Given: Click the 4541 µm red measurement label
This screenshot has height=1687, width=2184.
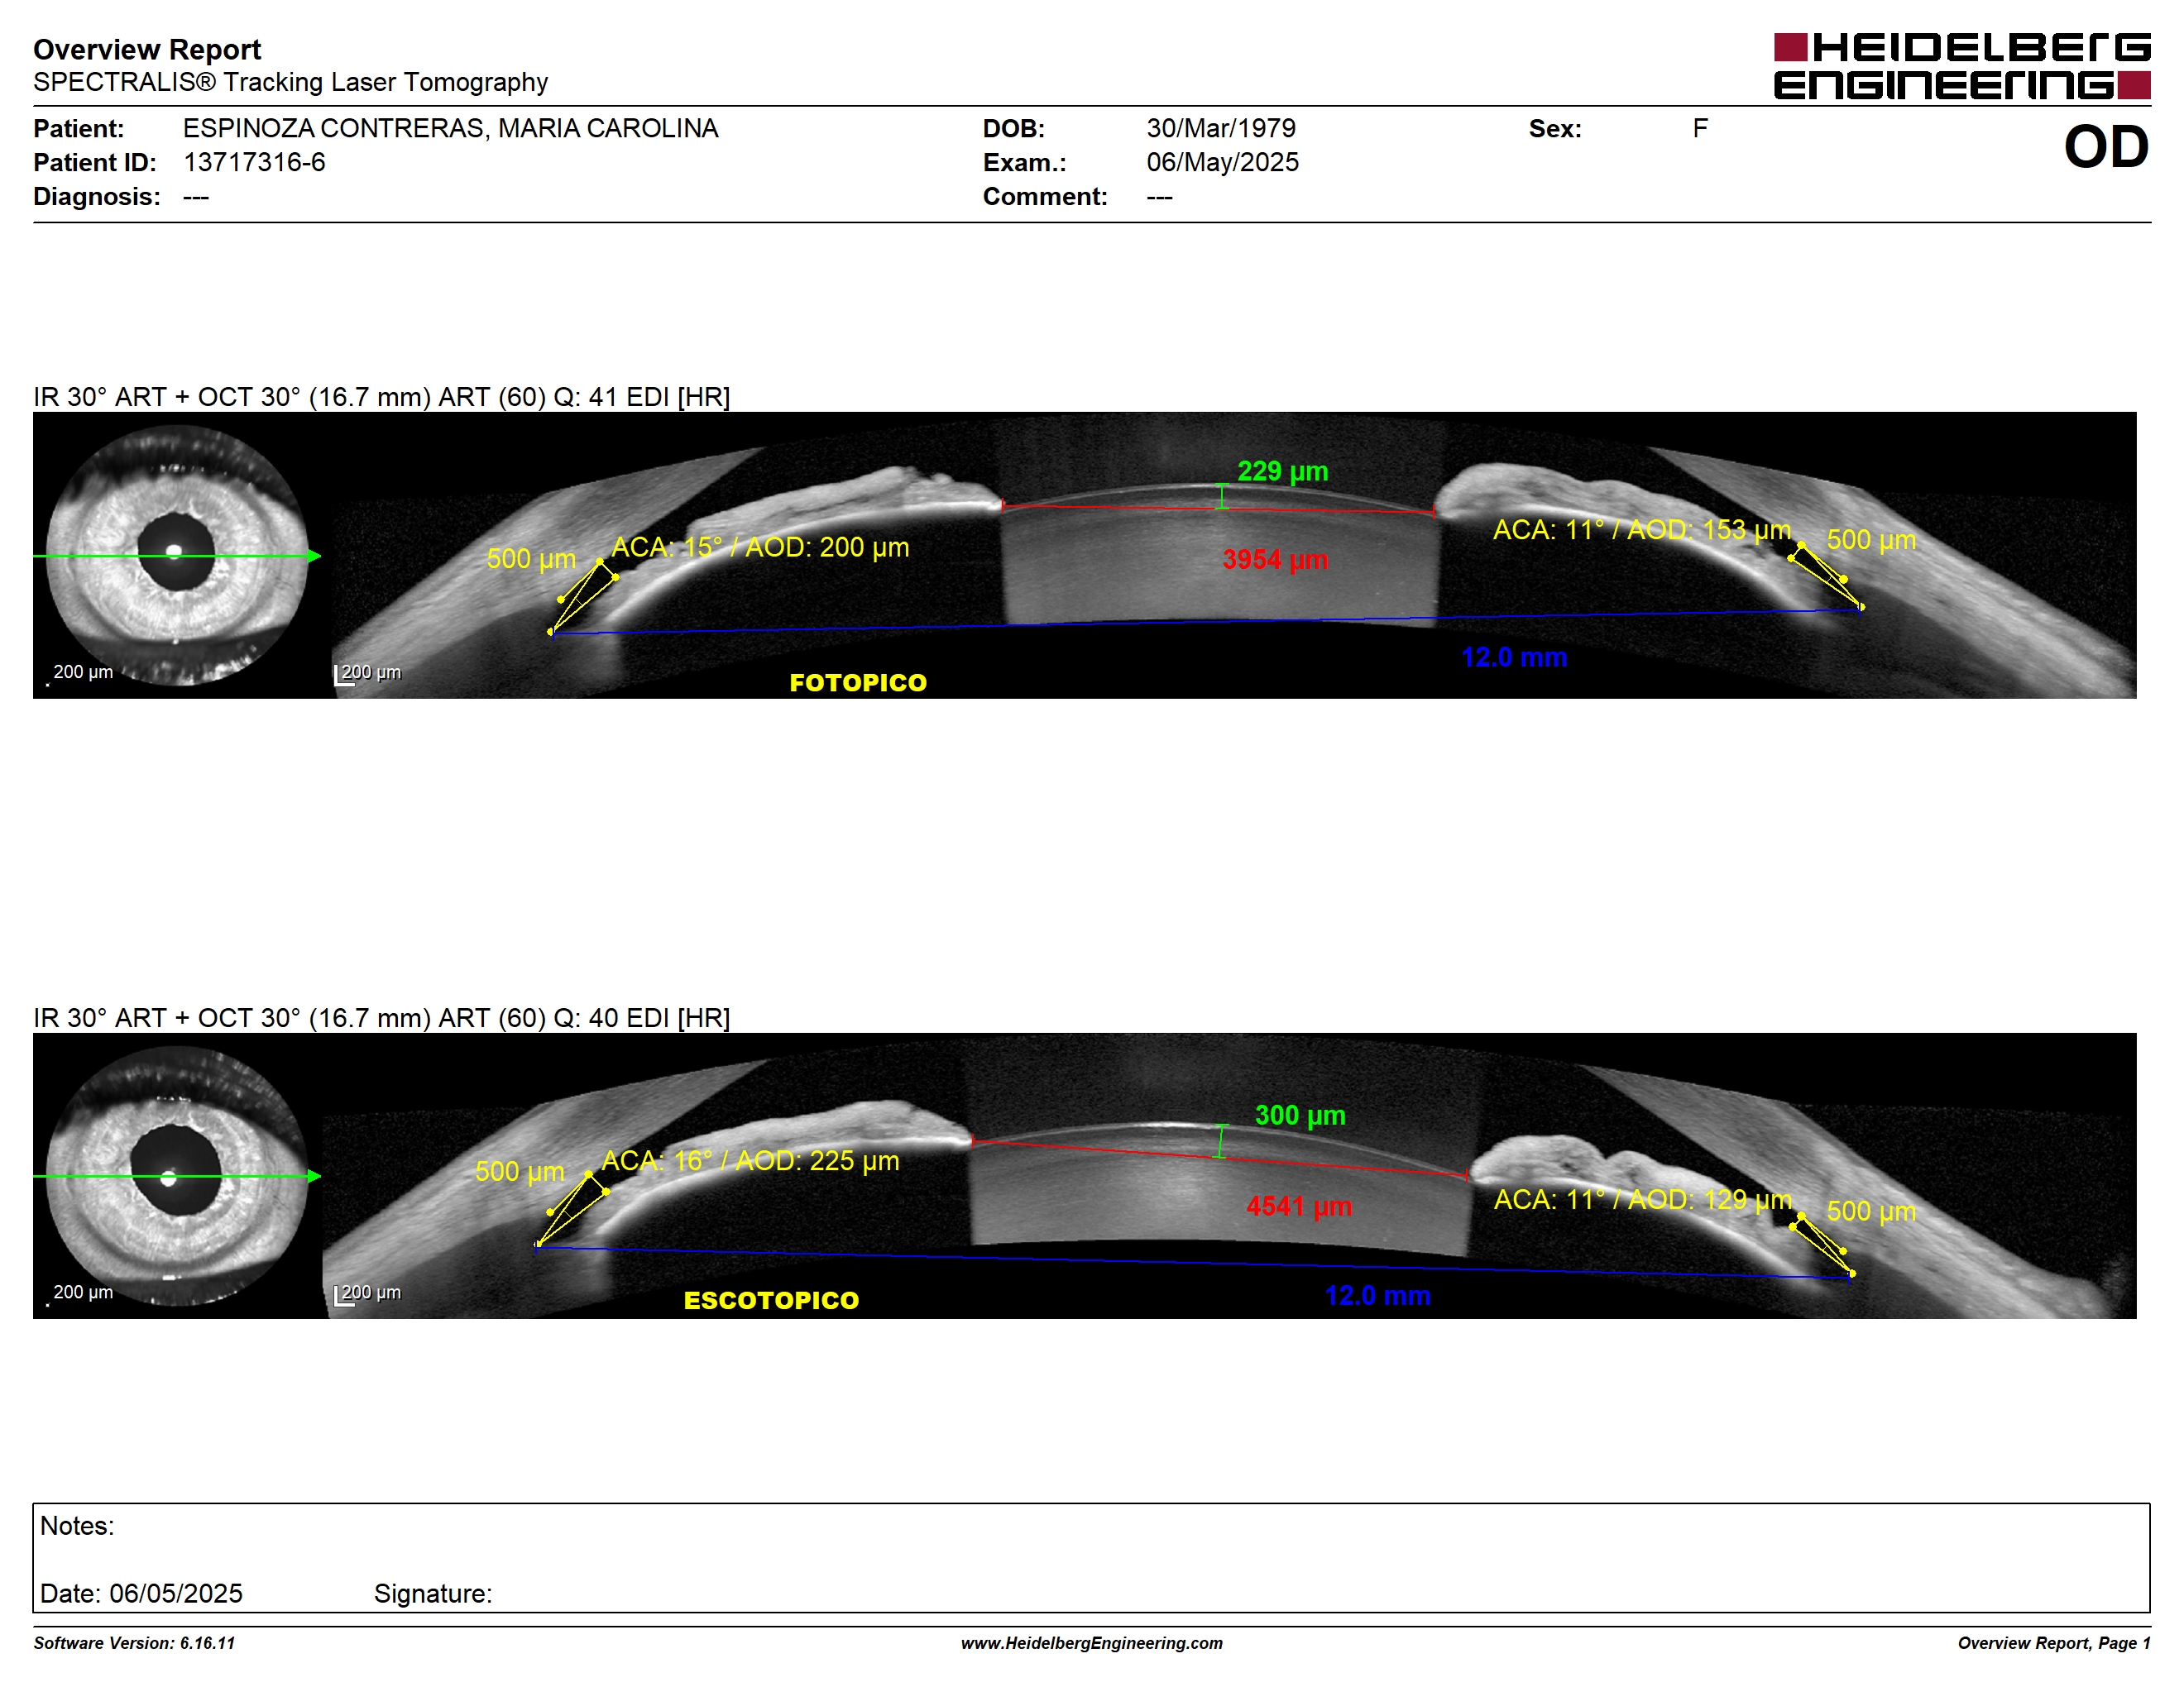Looking at the screenshot, I should [1299, 1207].
